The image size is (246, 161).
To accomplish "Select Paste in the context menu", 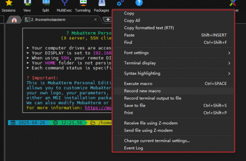I will coord(173,35).
